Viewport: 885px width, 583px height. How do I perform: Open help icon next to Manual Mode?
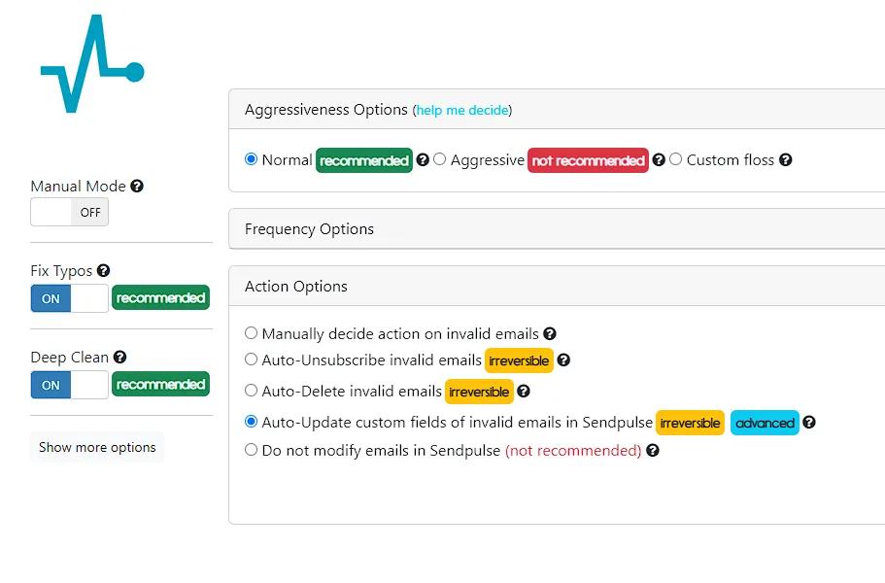click(x=137, y=186)
